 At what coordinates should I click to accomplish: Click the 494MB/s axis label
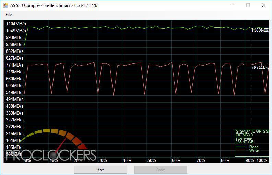pos(15,99)
